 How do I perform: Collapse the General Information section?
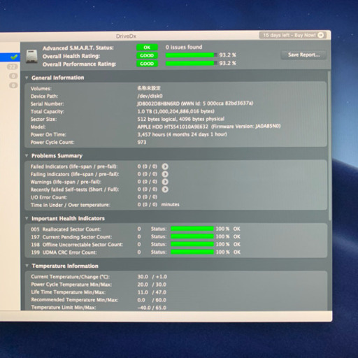(x=27, y=78)
